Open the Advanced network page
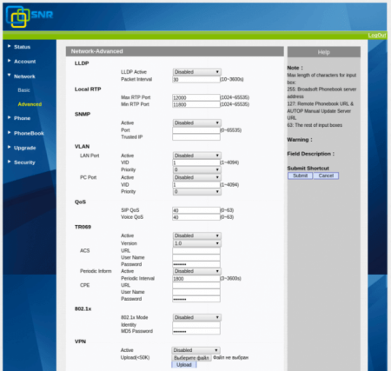391x371 pixels. [x=30, y=104]
